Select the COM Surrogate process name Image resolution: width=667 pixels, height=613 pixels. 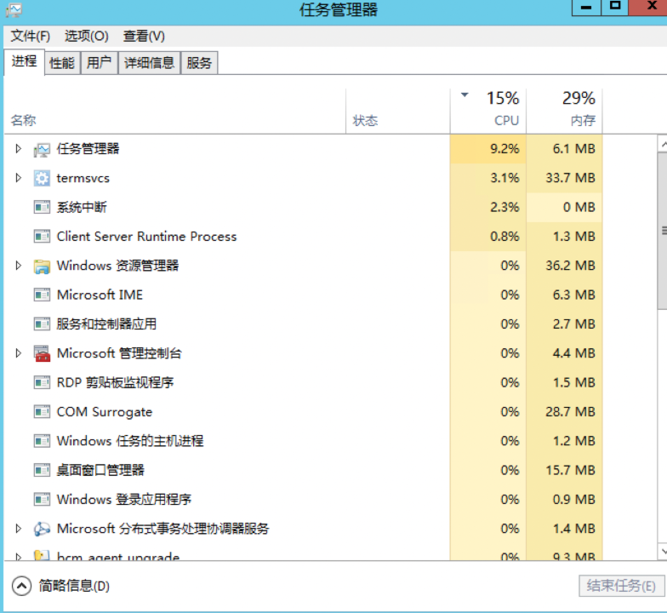pyautogui.click(x=104, y=412)
